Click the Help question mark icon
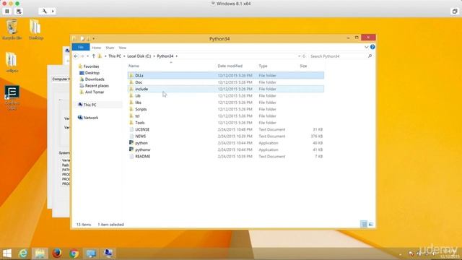462x260 pixels. (x=372, y=47)
